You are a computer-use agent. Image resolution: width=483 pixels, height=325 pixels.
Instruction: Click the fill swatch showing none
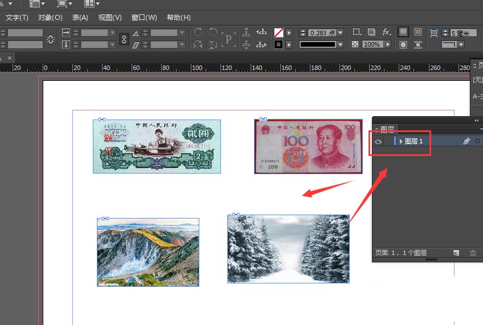click(279, 32)
